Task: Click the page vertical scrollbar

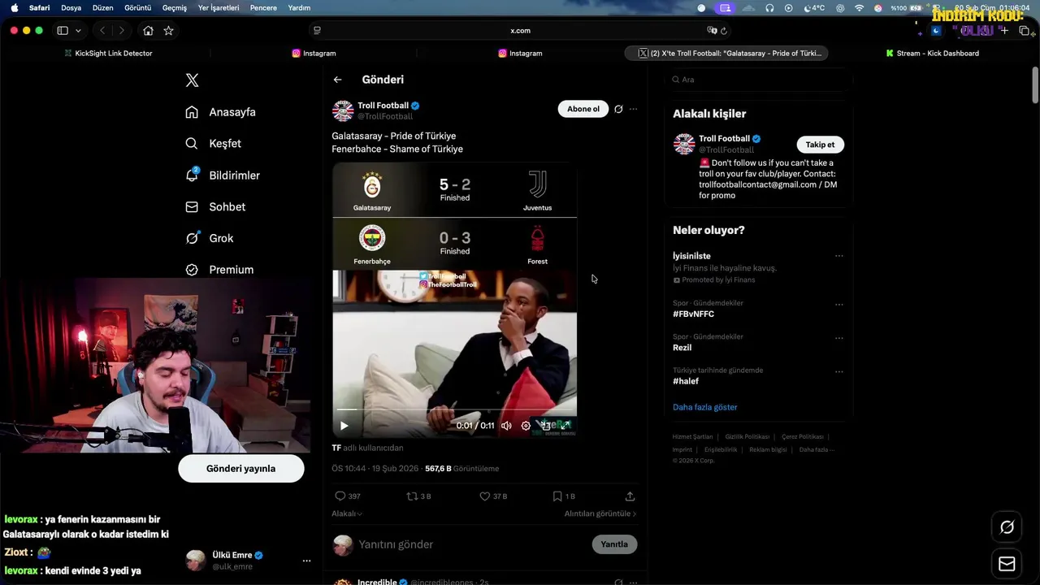Action: (x=1035, y=85)
